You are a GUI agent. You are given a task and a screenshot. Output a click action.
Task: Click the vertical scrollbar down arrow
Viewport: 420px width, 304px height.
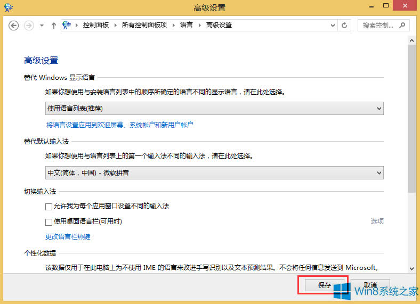tap(411, 269)
